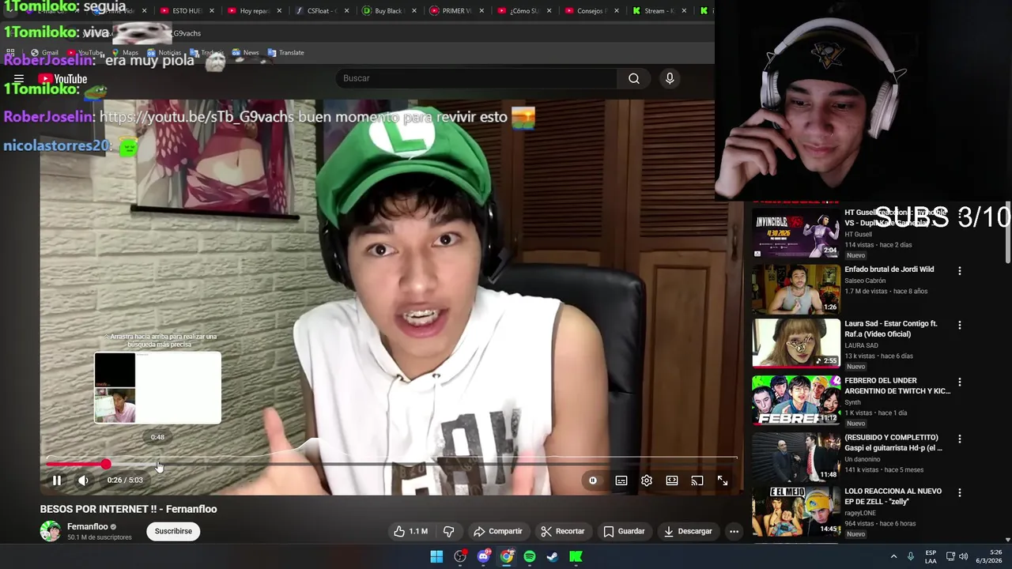Open the system volume tray icon

tap(963, 556)
